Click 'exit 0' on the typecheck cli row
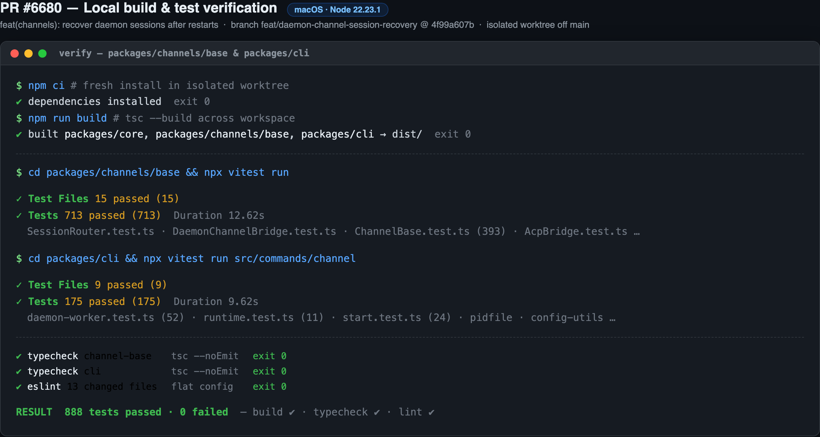This screenshot has width=820, height=437. tap(270, 371)
